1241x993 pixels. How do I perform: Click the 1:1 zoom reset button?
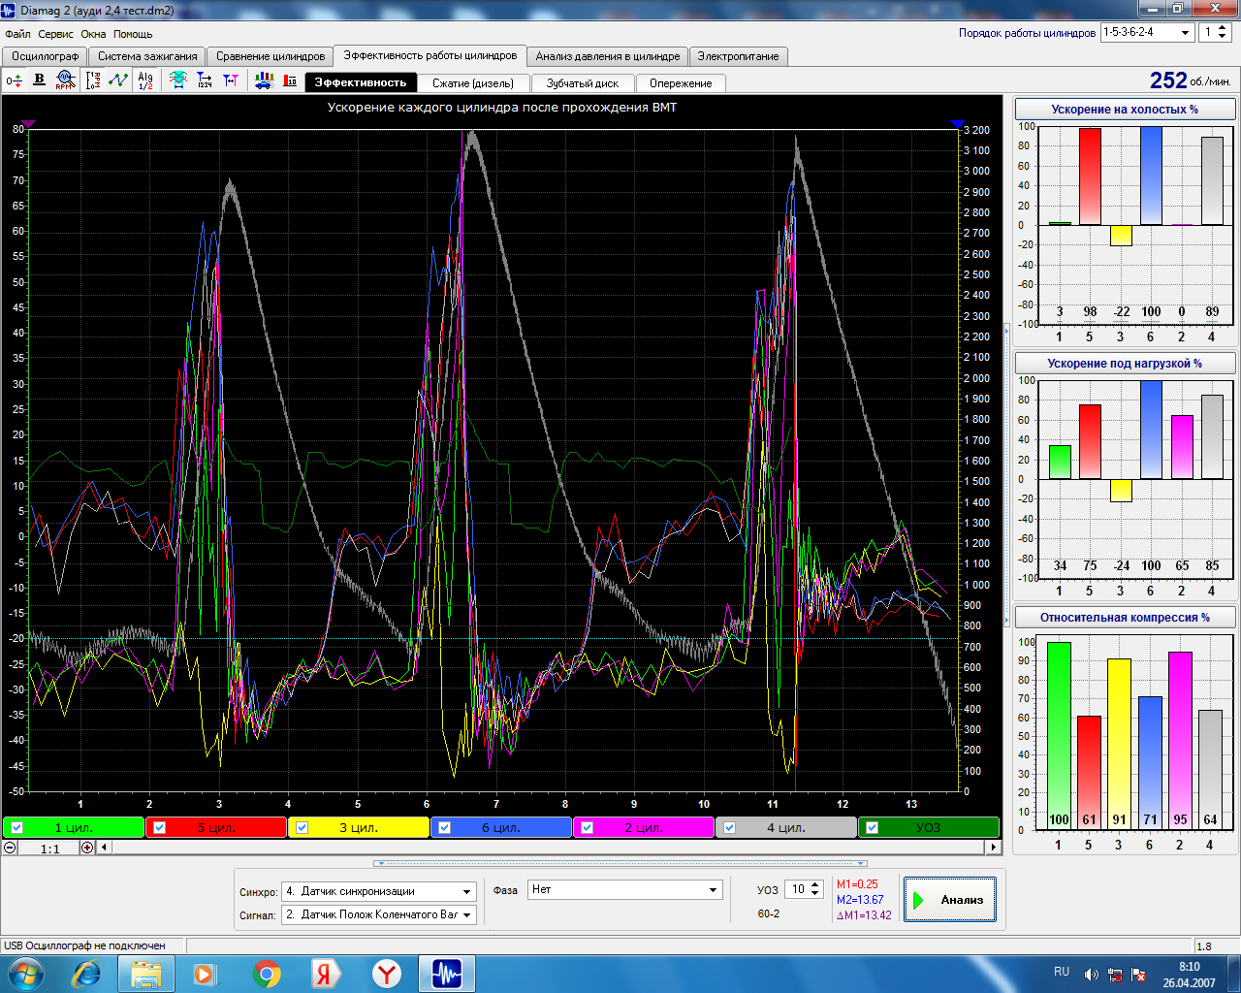49,848
